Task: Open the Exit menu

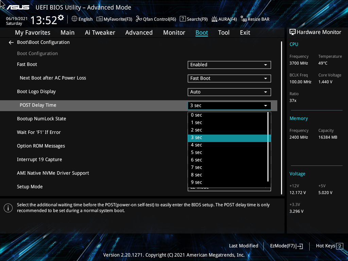Action: [245, 32]
